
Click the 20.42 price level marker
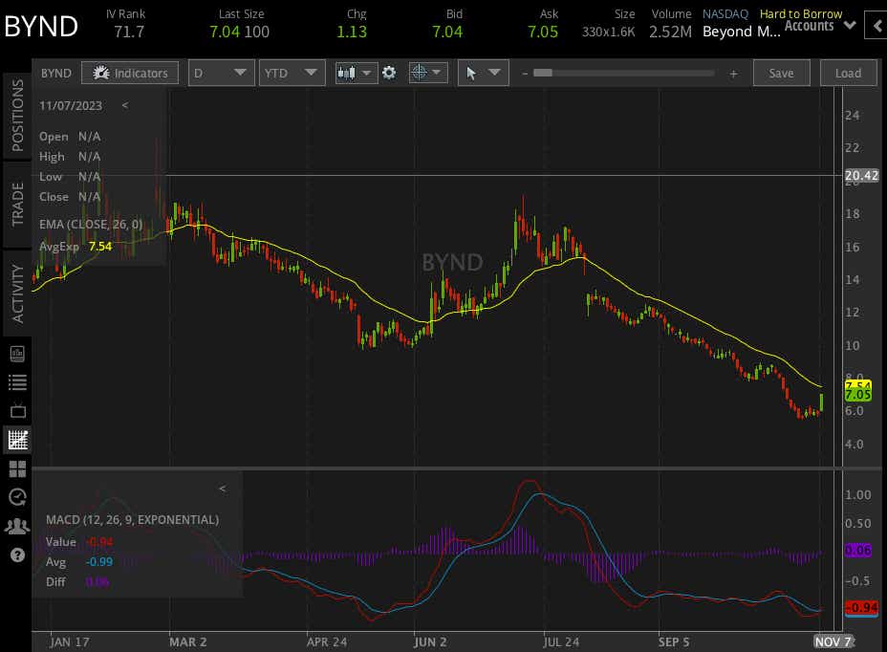(x=861, y=176)
